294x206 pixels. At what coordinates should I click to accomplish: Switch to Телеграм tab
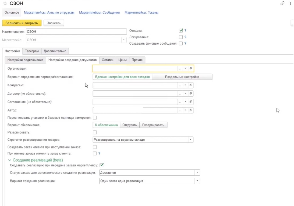[x=32, y=51]
